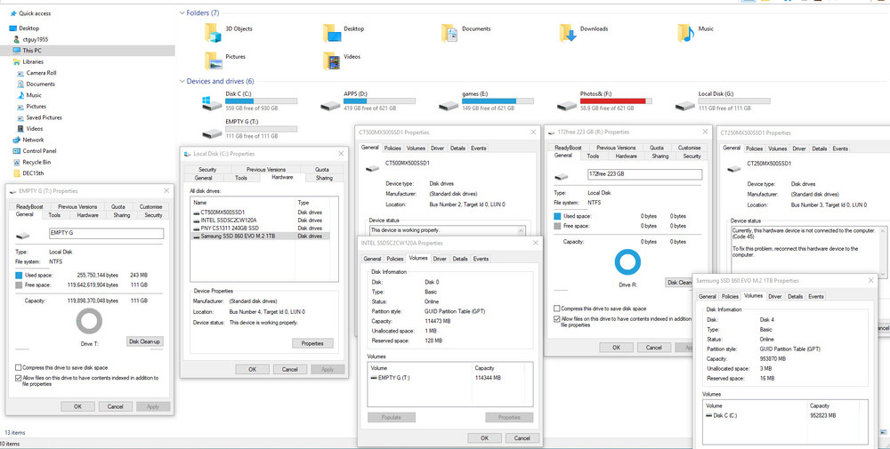Viewport: 890px width, 449px height.
Task: Click OK in INTEL SSDSC2CW120A Properties
Action: pos(484,438)
